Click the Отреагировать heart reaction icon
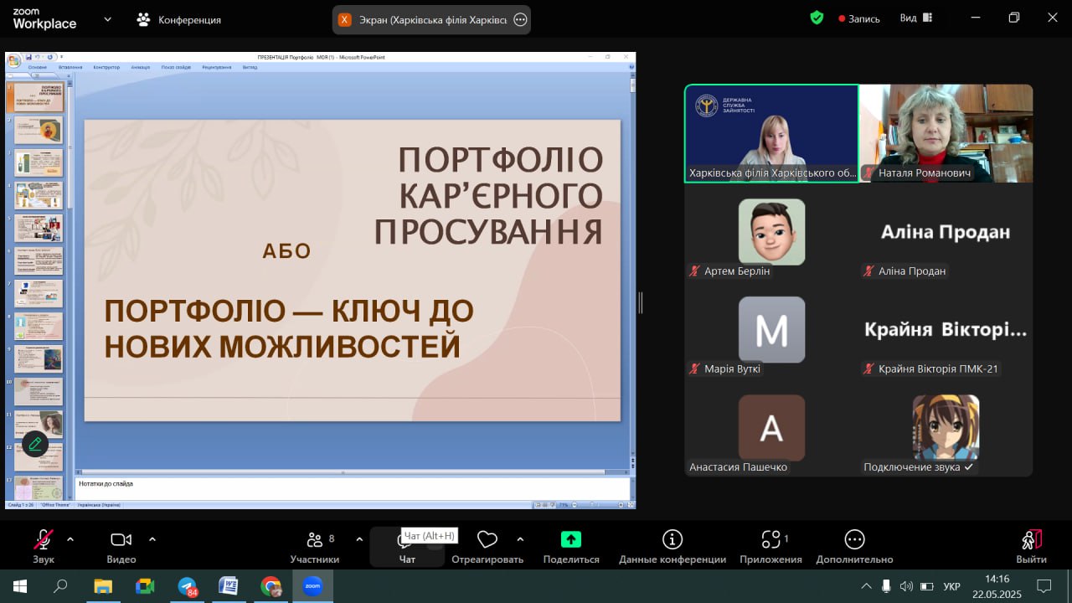 point(487,540)
